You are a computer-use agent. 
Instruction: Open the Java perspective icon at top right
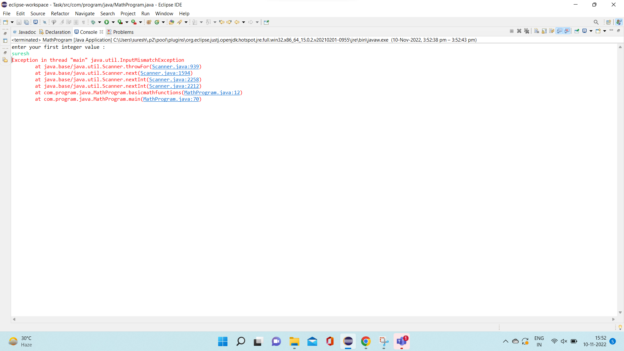(x=619, y=22)
